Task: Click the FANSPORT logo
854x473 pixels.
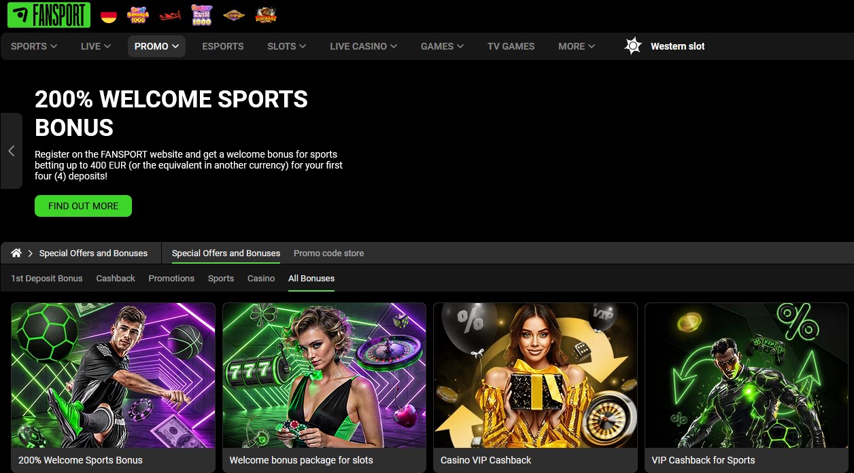Action: coord(49,15)
